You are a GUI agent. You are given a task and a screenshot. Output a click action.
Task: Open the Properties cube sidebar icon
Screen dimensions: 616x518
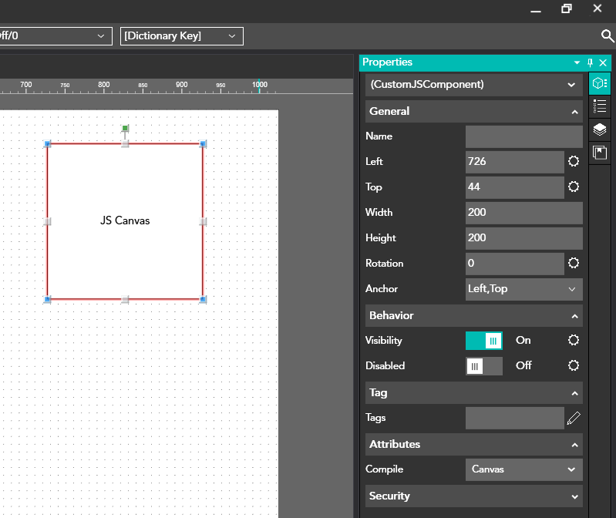click(x=600, y=84)
